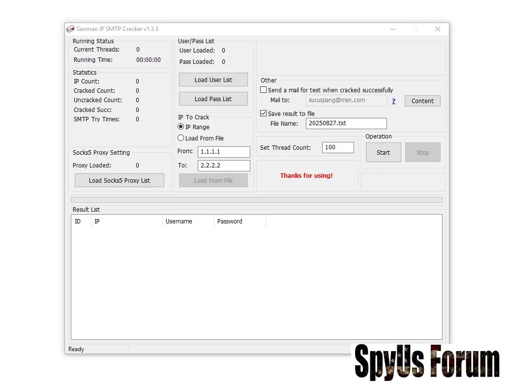Choose the Load From File radio option
Image resolution: width=508 pixels, height=387 pixels.
(x=181, y=138)
